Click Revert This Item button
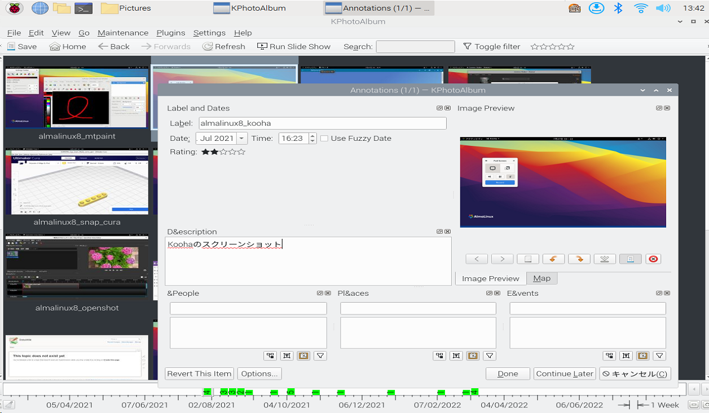This screenshot has width=709, height=413. [200, 374]
